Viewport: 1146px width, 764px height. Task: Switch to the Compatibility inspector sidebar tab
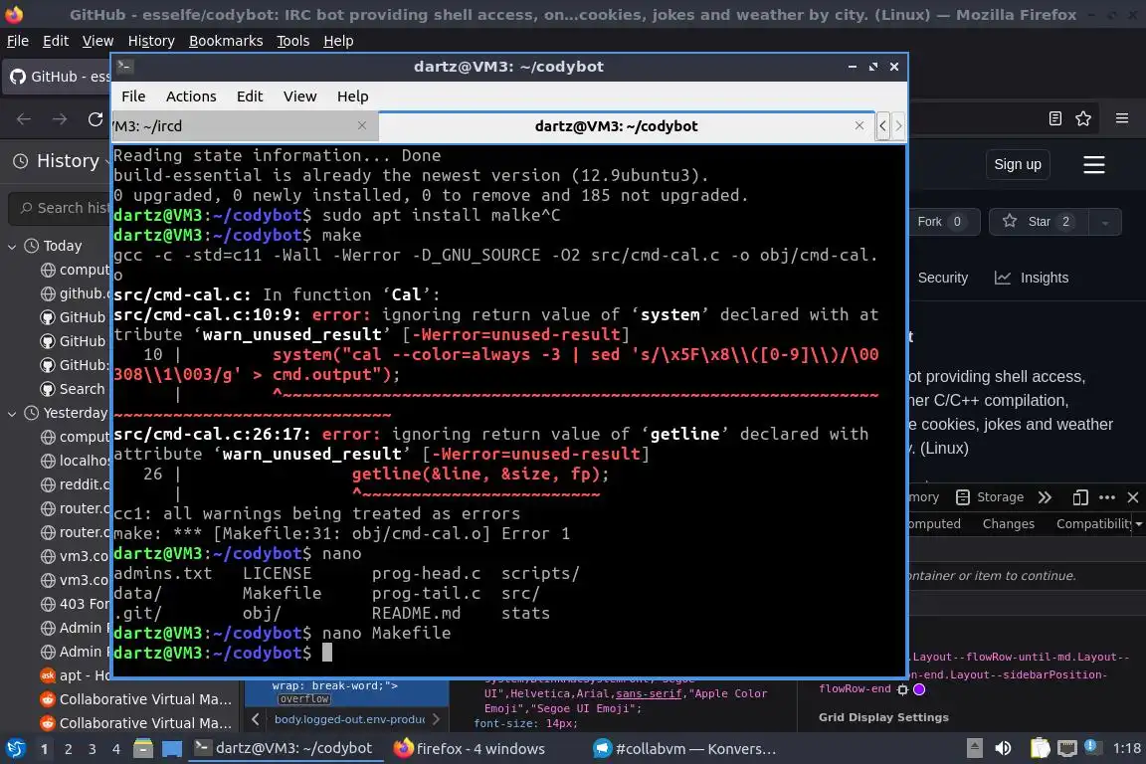click(x=1093, y=523)
